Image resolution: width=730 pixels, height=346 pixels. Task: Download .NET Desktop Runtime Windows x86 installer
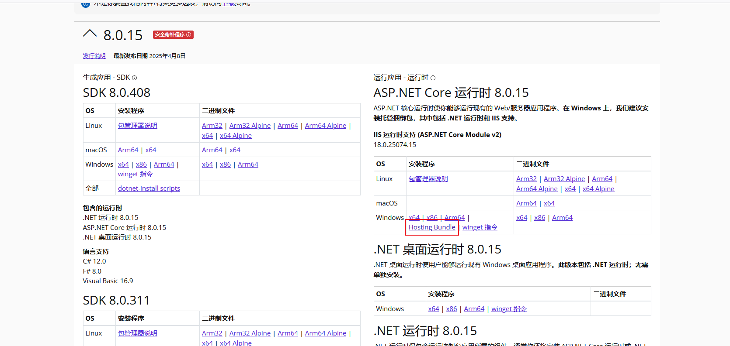tap(452, 309)
